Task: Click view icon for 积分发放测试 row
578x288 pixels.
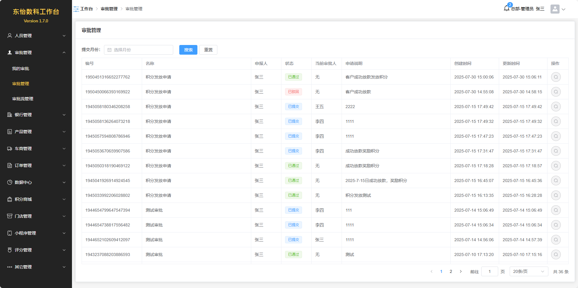Action: pyautogui.click(x=556, y=195)
